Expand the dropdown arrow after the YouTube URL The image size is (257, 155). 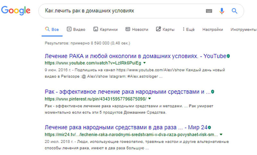[144, 63]
